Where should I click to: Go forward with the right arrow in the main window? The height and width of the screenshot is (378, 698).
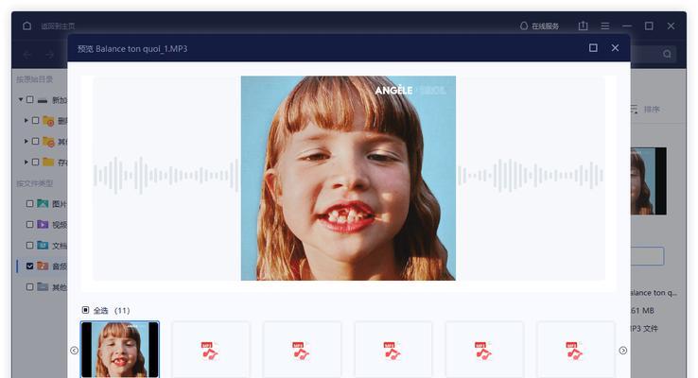coord(49,54)
